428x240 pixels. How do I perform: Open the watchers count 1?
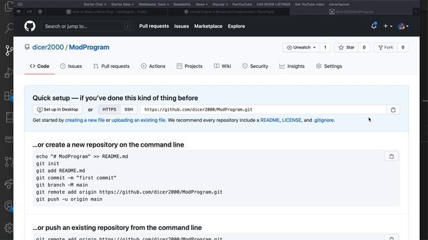325,47
